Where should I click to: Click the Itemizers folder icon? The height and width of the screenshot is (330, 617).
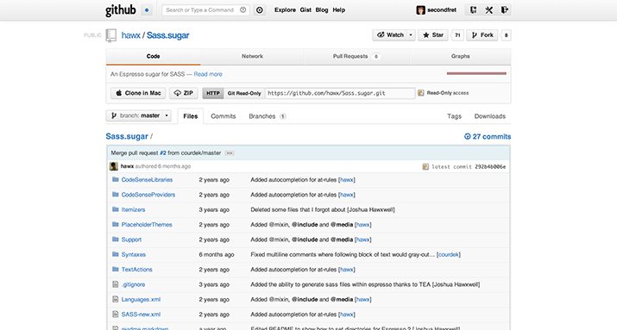(x=116, y=209)
